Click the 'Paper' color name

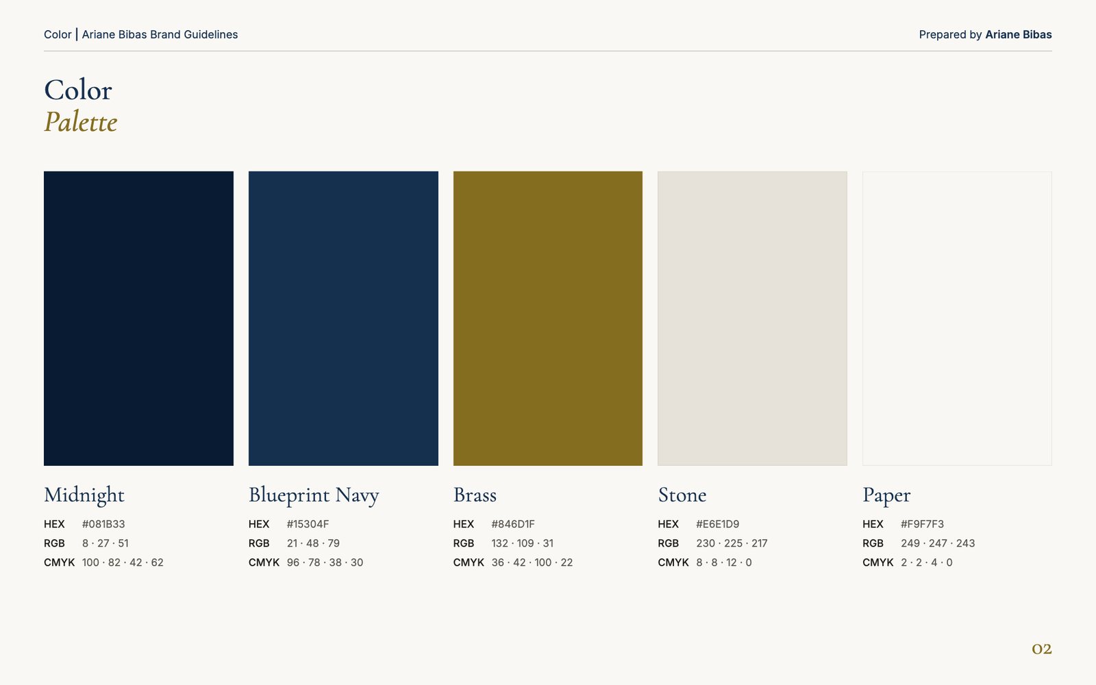[886, 495]
